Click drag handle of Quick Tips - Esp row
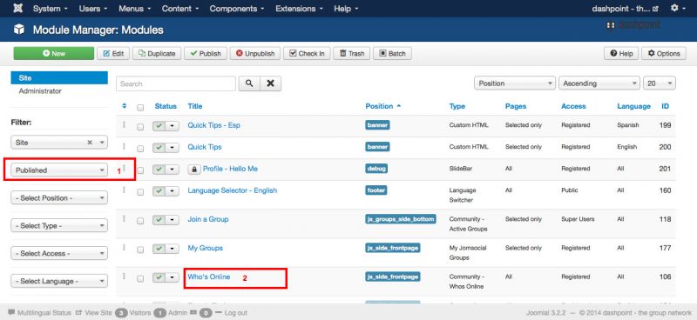Image resolution: width=697 pixels, height=320 pixels. (124, 125)
